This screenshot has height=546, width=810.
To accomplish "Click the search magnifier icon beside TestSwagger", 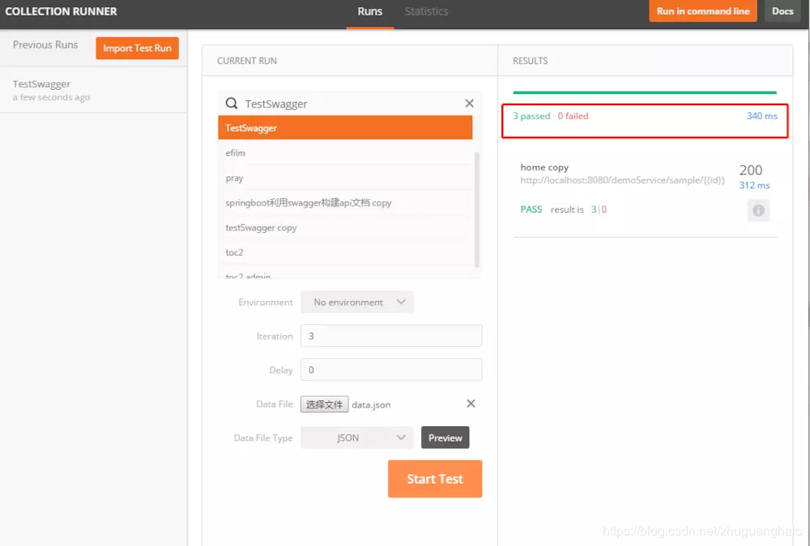I will (232, 104).
